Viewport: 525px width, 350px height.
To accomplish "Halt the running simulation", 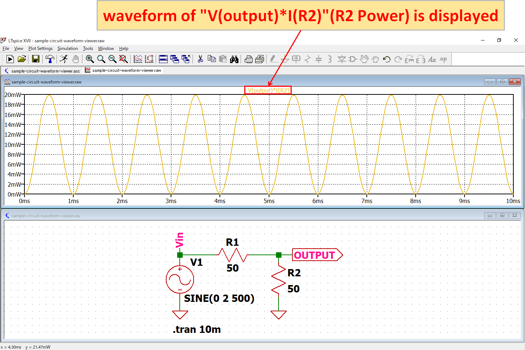I will 64,59.
